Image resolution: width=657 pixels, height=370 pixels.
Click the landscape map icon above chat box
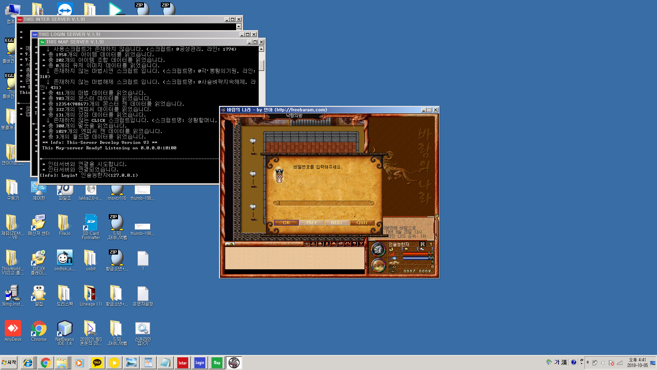coord(230,244)
